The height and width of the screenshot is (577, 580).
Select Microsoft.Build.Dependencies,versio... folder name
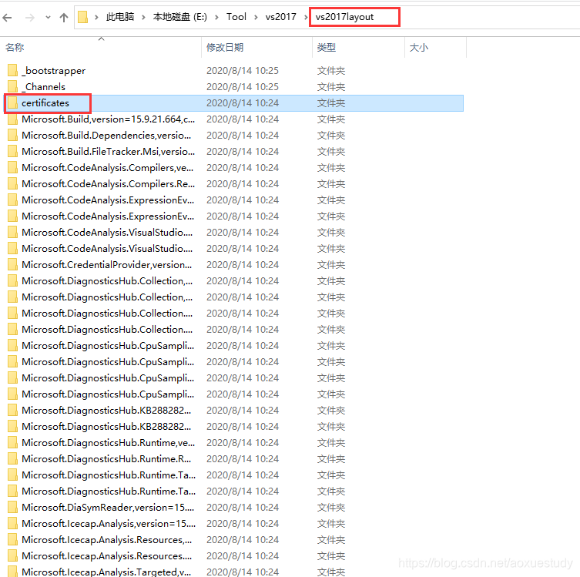(x=106, y=136)
